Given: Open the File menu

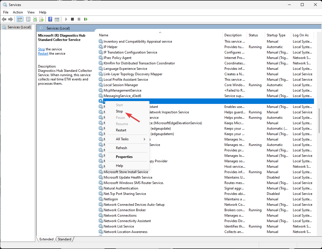Looking at the screenshot, I should (6, 12).
